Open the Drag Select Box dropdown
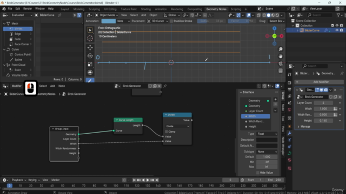 coord(277,21)
